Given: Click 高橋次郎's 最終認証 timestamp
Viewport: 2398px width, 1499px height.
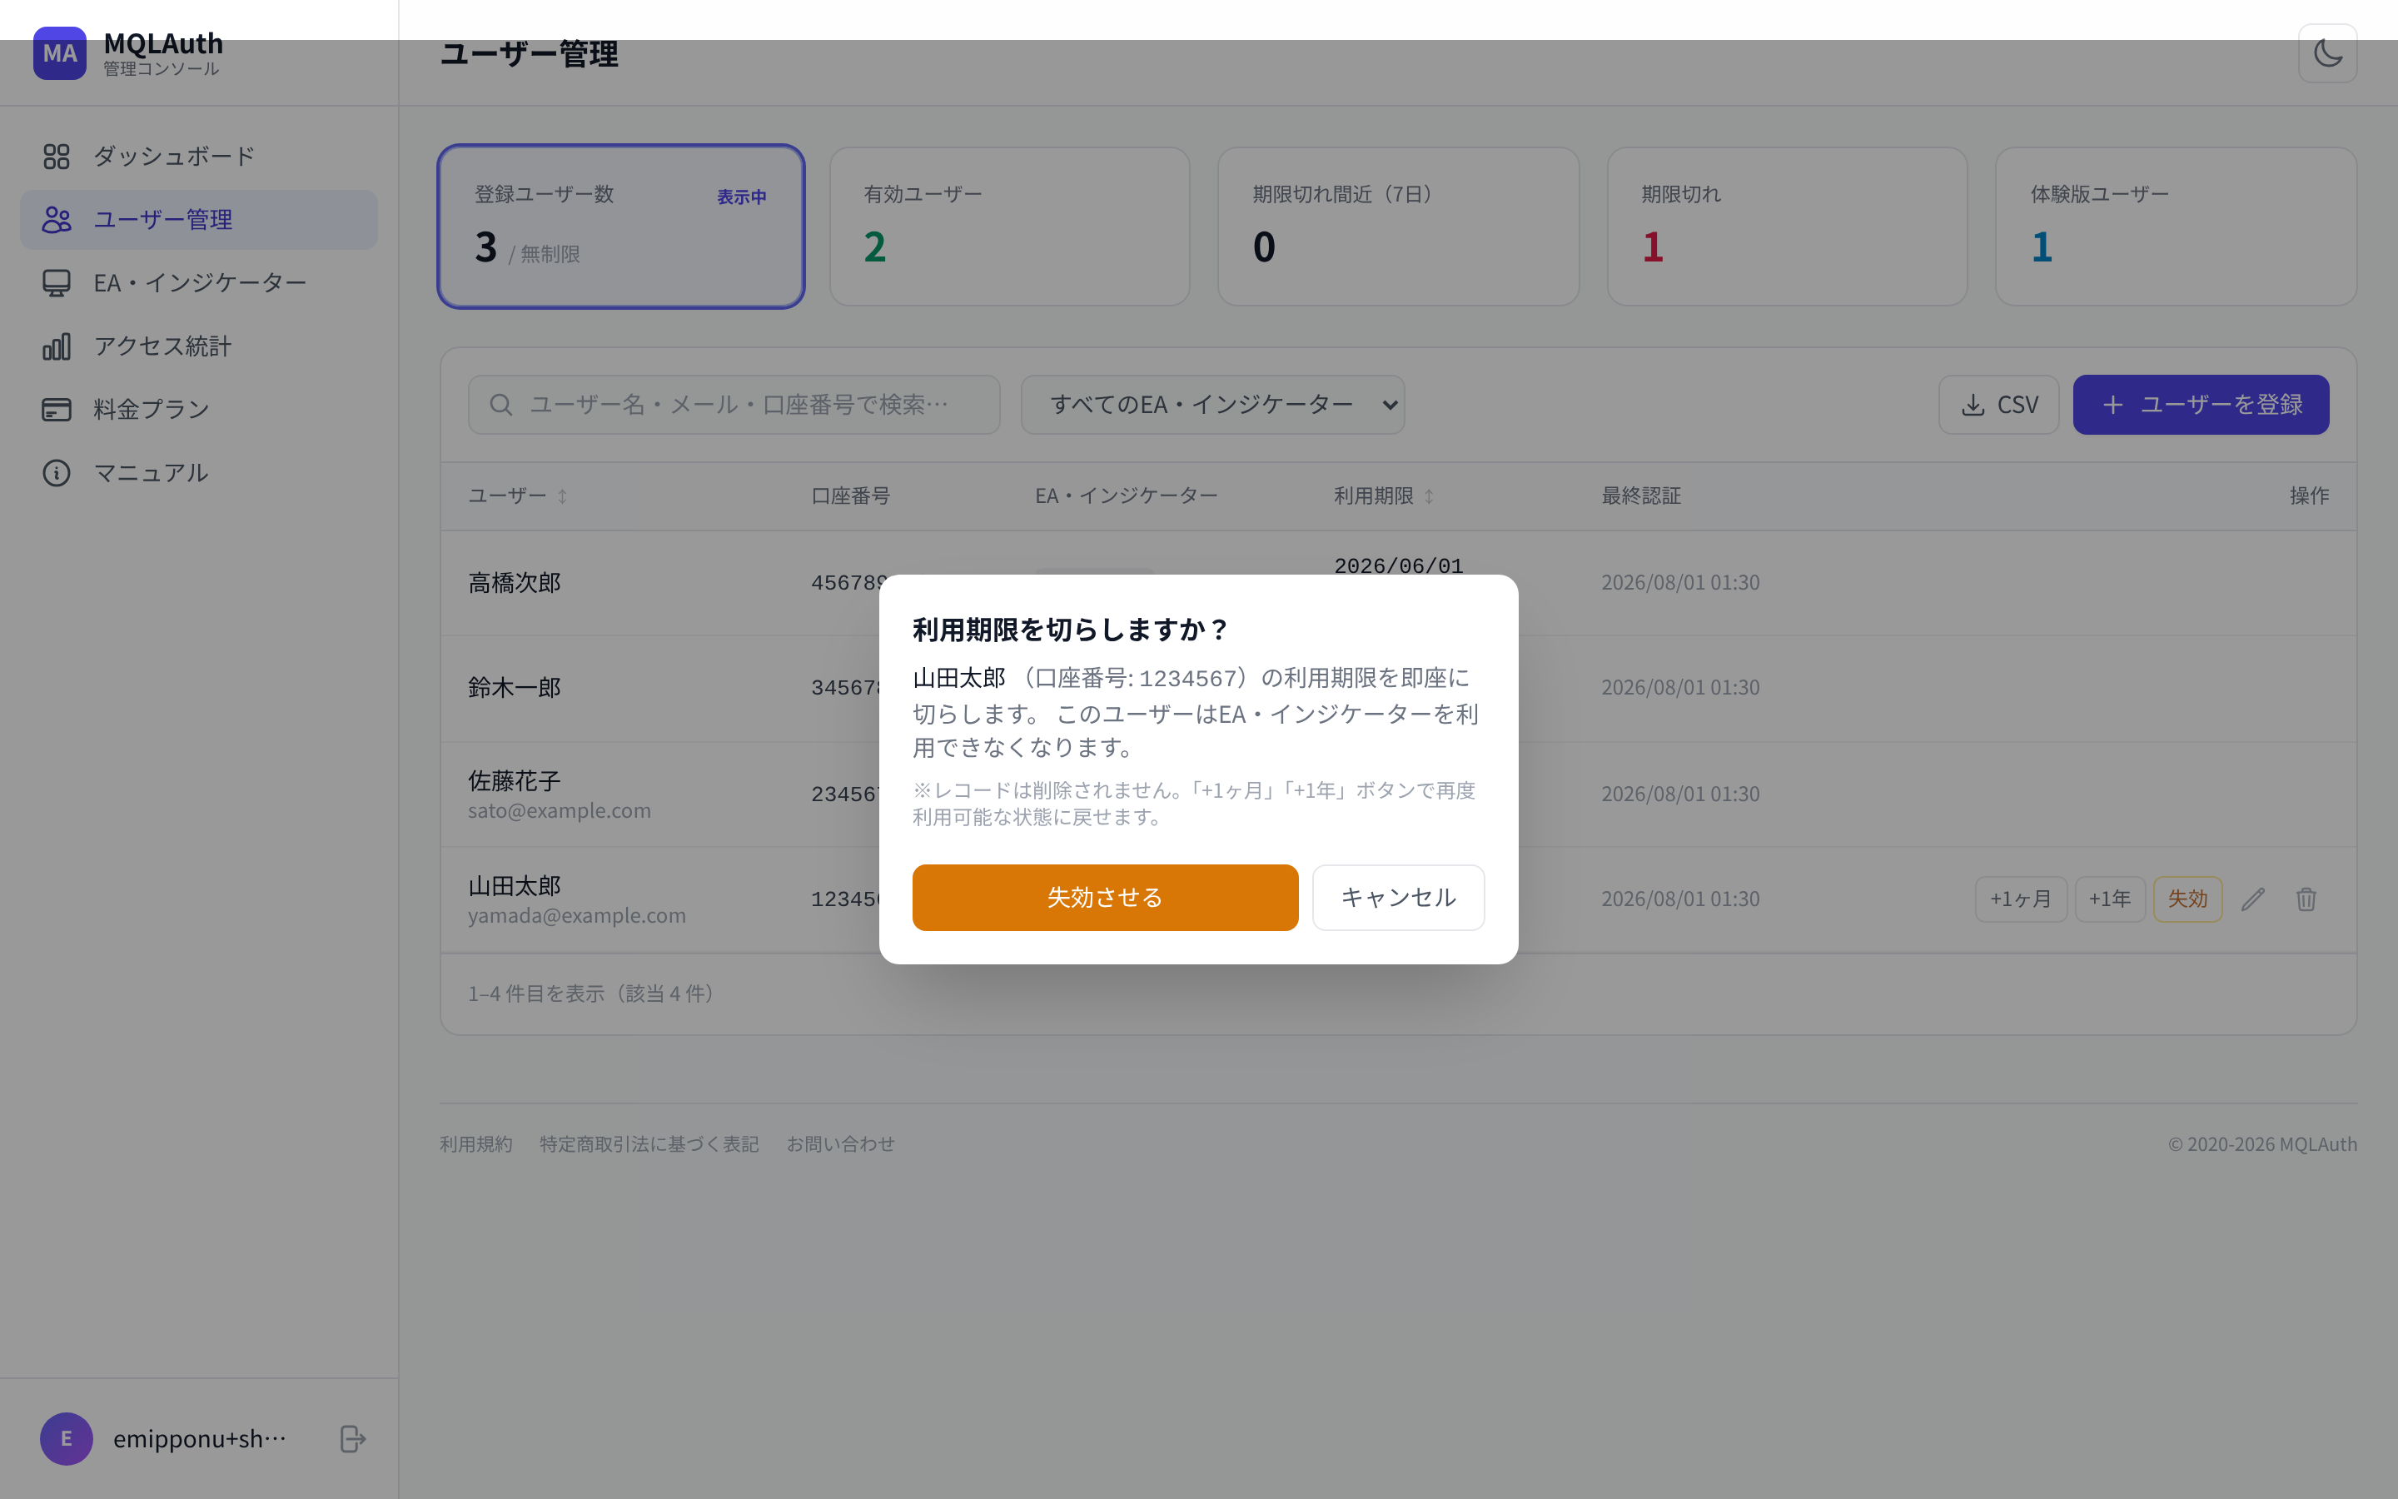Looking at the screenshot, I should click(x=1680, y=583).
